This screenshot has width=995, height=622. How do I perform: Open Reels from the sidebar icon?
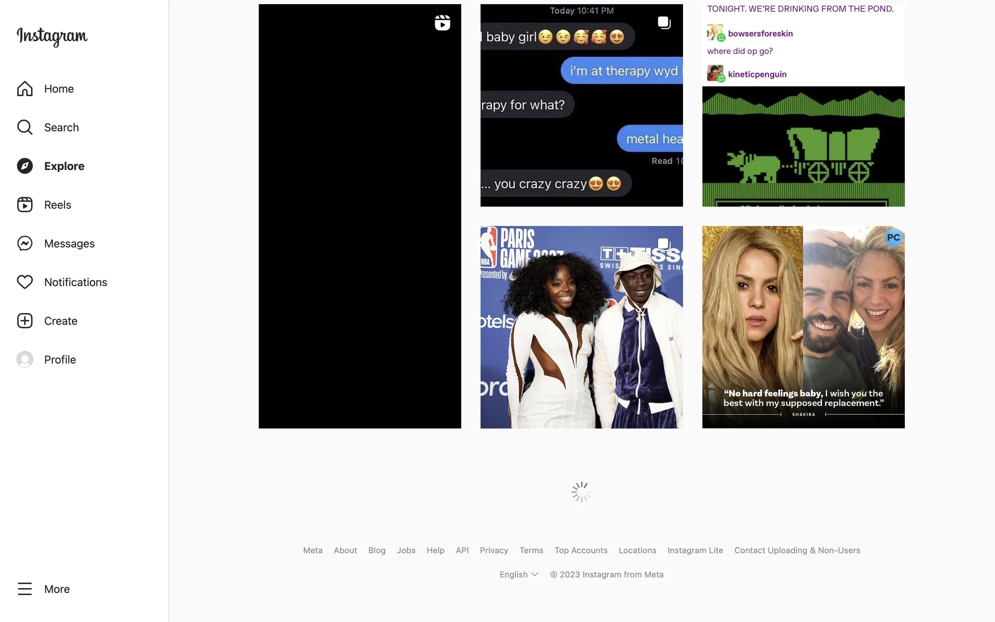pos(25,205)
